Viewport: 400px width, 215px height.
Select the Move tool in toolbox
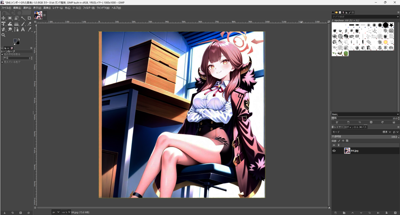click(x=3, y=18)
